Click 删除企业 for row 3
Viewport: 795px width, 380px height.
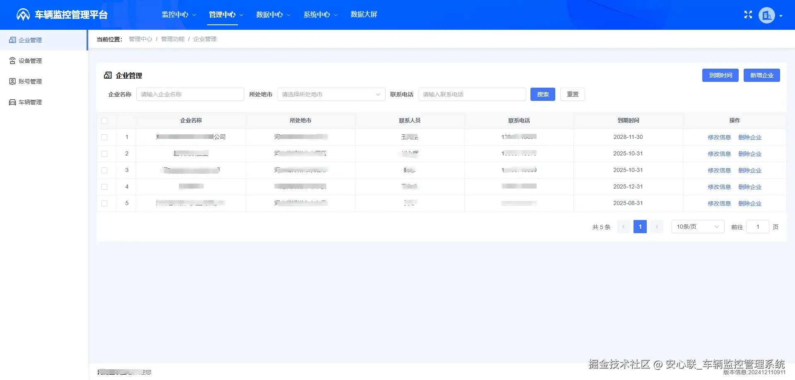click(x=750, y=170)
